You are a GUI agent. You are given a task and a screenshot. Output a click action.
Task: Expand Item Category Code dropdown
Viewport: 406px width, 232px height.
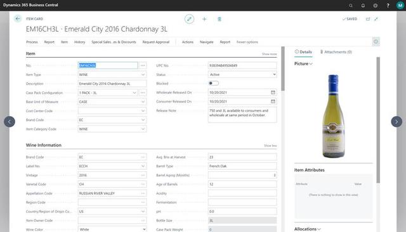click(143, 129)
